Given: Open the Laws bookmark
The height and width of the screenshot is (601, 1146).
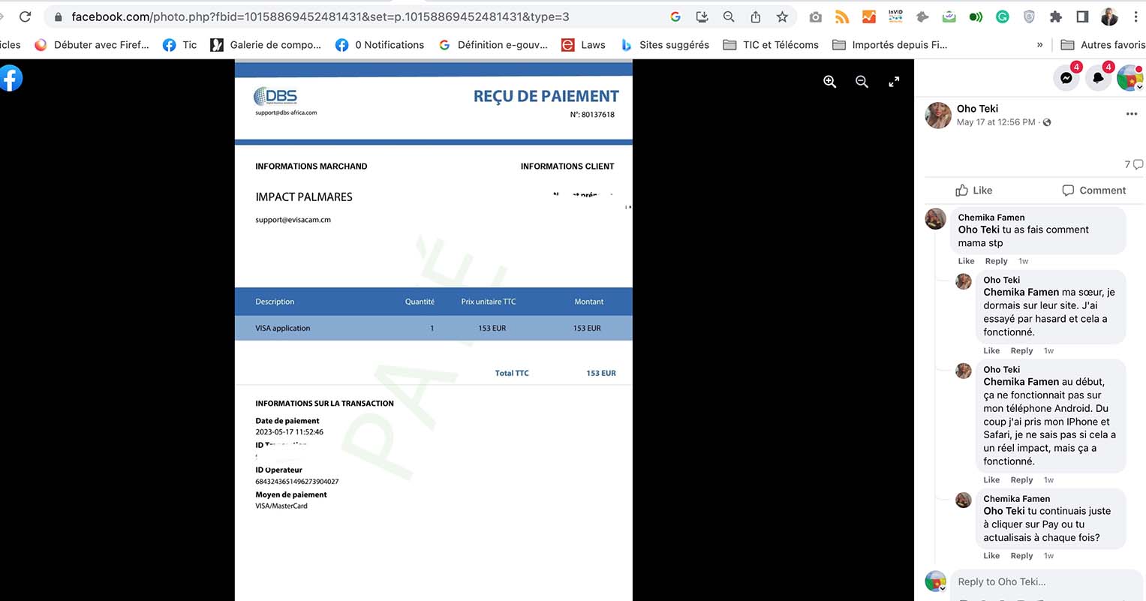Looking at the screenshot, I should (584, 45).
